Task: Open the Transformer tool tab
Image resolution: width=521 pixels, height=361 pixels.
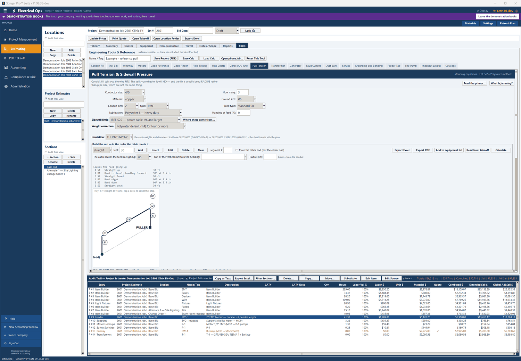Action: click(278, 66)
